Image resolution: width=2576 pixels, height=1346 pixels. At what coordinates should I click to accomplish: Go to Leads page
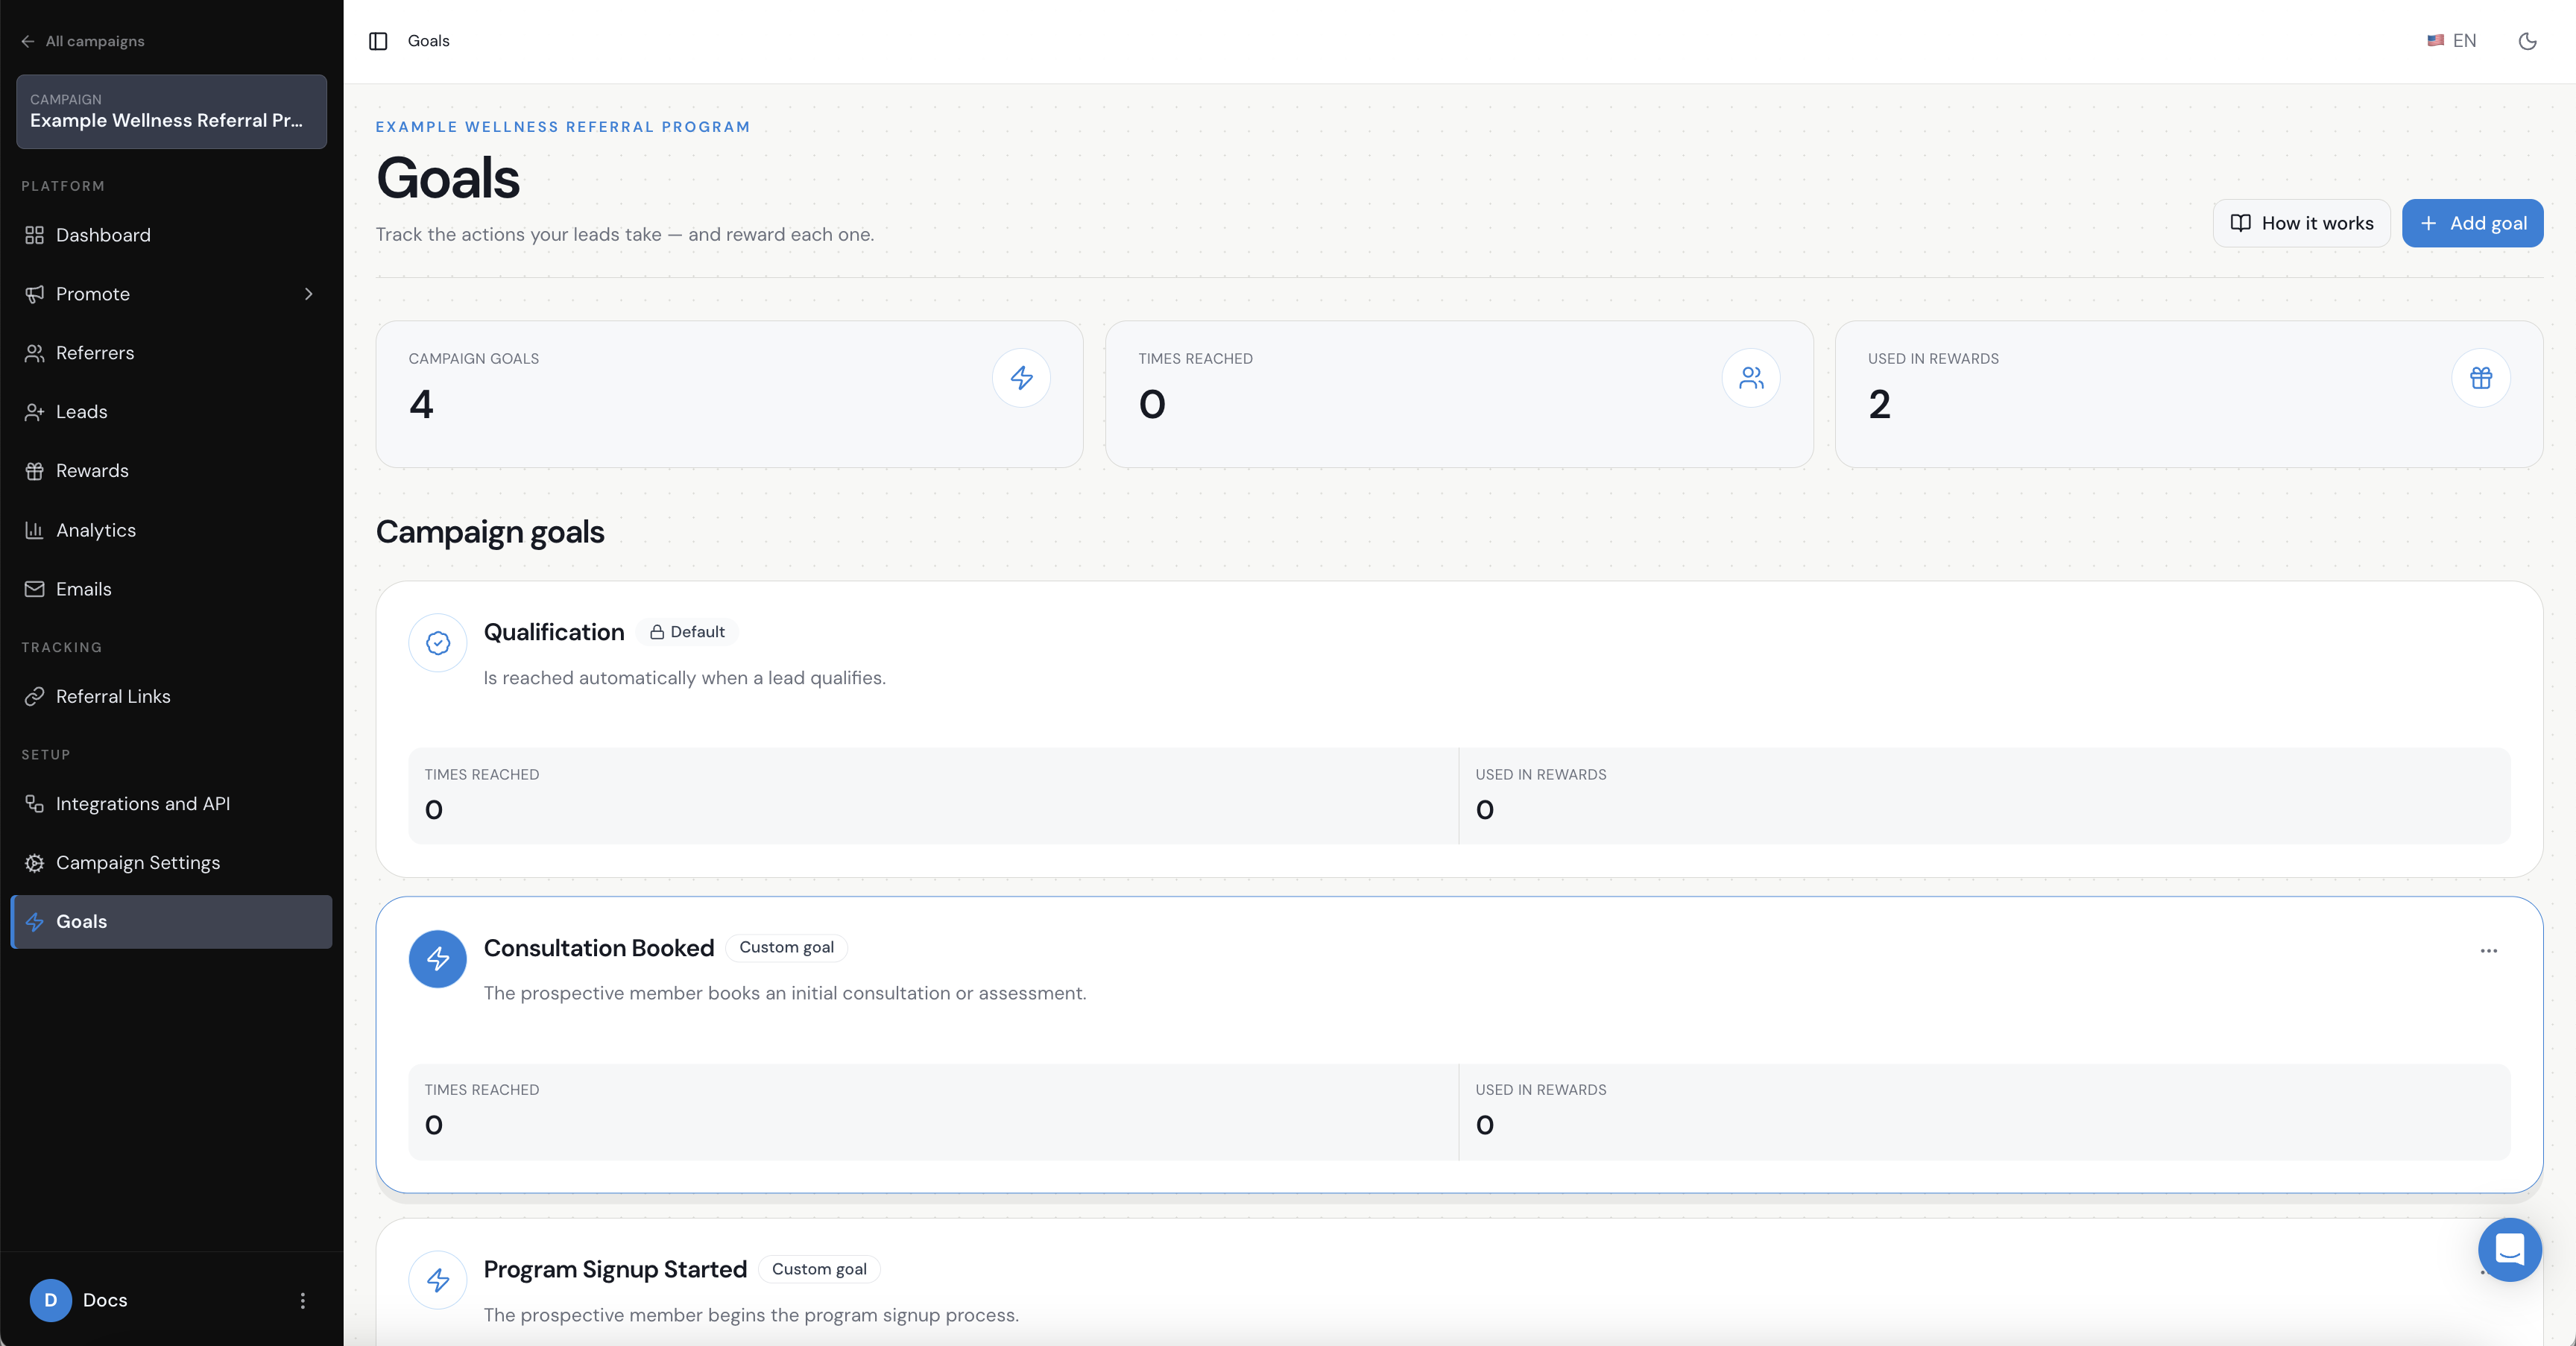coord(171,412)
